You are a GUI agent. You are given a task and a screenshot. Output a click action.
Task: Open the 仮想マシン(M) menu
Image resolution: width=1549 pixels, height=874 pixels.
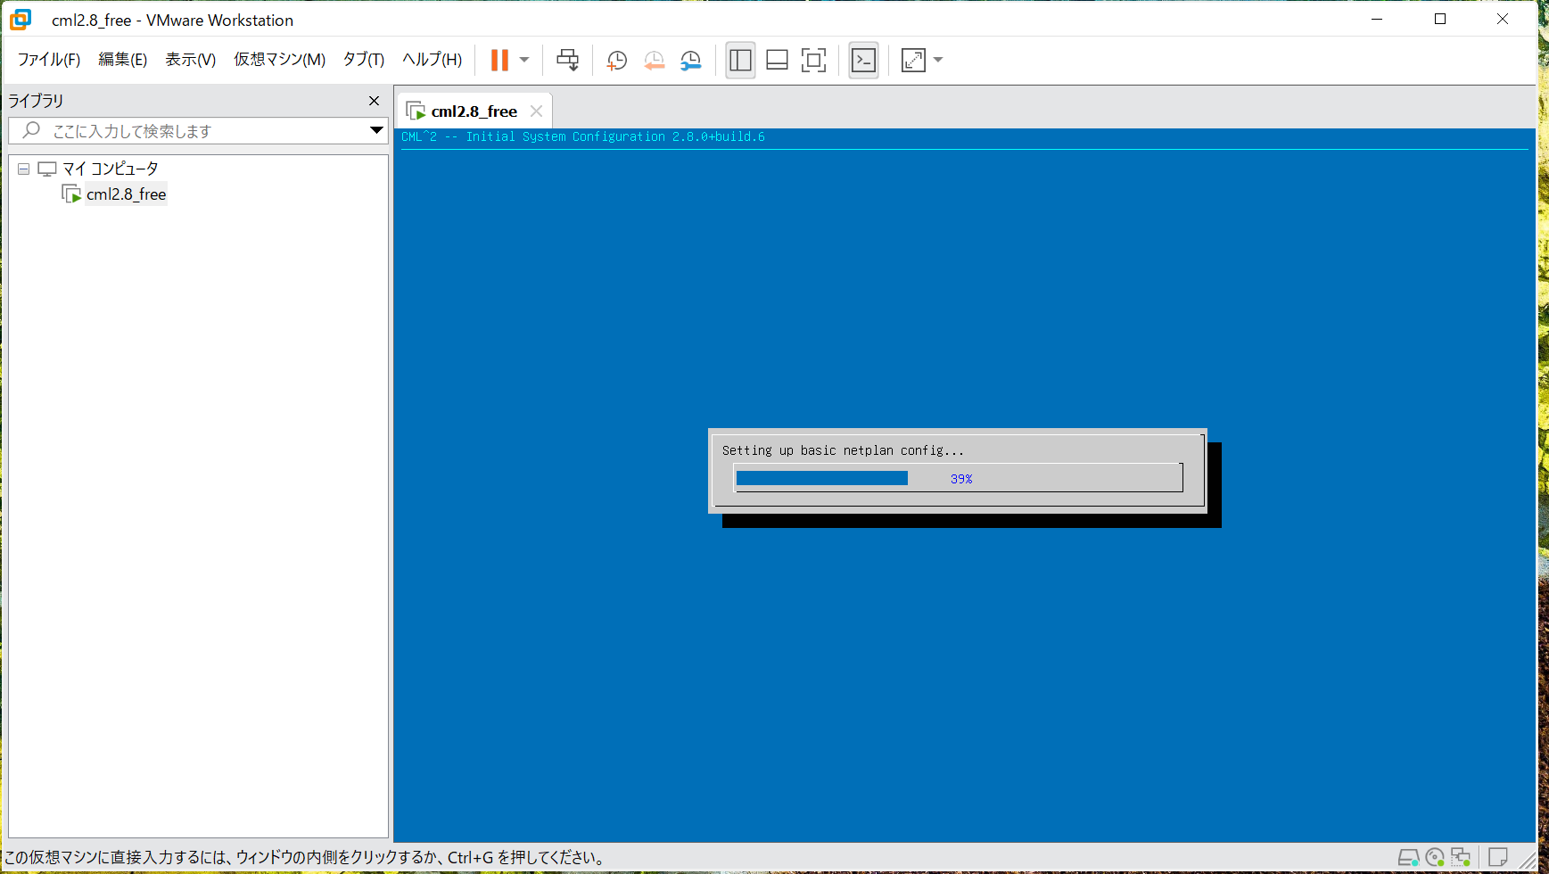[279, 60]
